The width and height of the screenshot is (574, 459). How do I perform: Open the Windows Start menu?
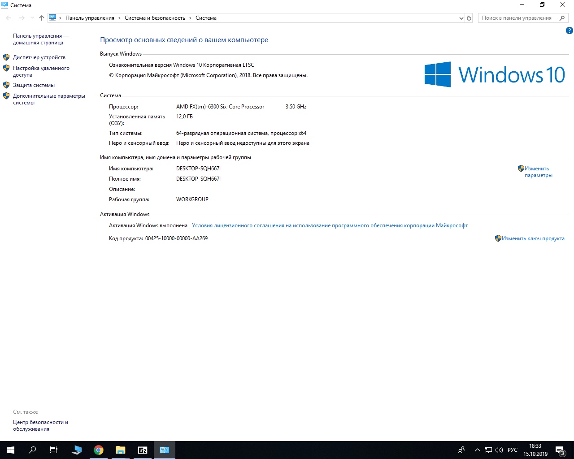click(11, 450)
